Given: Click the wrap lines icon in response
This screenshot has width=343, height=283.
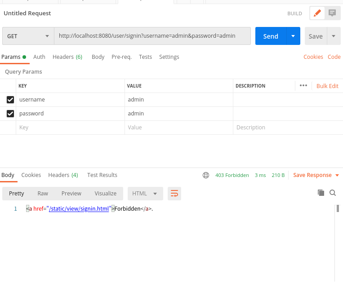Looking at the screenshot, I should point(174,193).
